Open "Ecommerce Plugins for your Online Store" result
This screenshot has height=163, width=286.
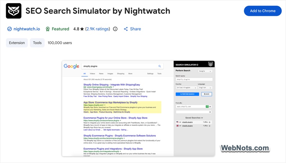[115, 118]
